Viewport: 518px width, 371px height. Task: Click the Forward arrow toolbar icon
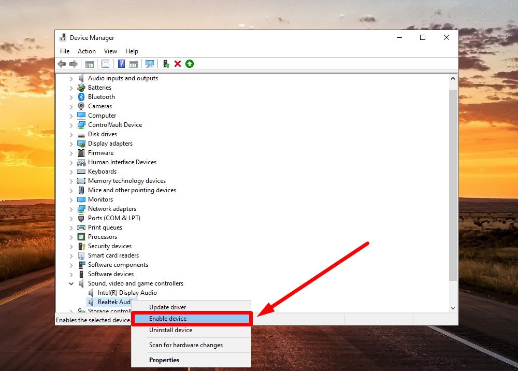point(74,64)
